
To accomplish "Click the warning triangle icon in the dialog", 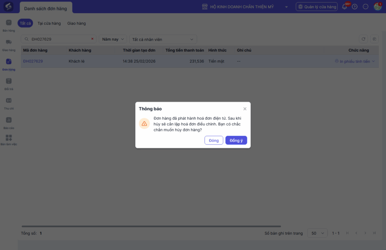I will point(144,123).
